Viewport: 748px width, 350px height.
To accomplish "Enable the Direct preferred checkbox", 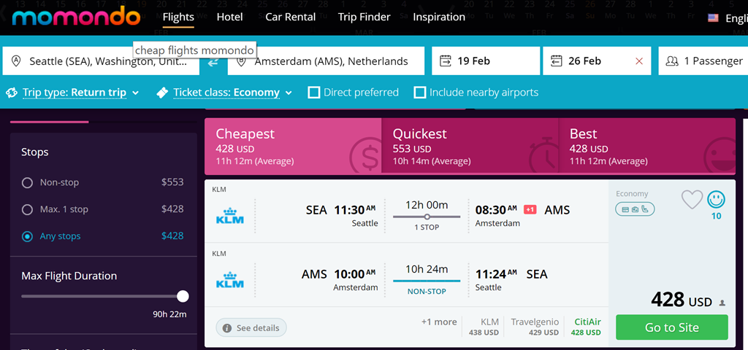I will tap(314, 93).
